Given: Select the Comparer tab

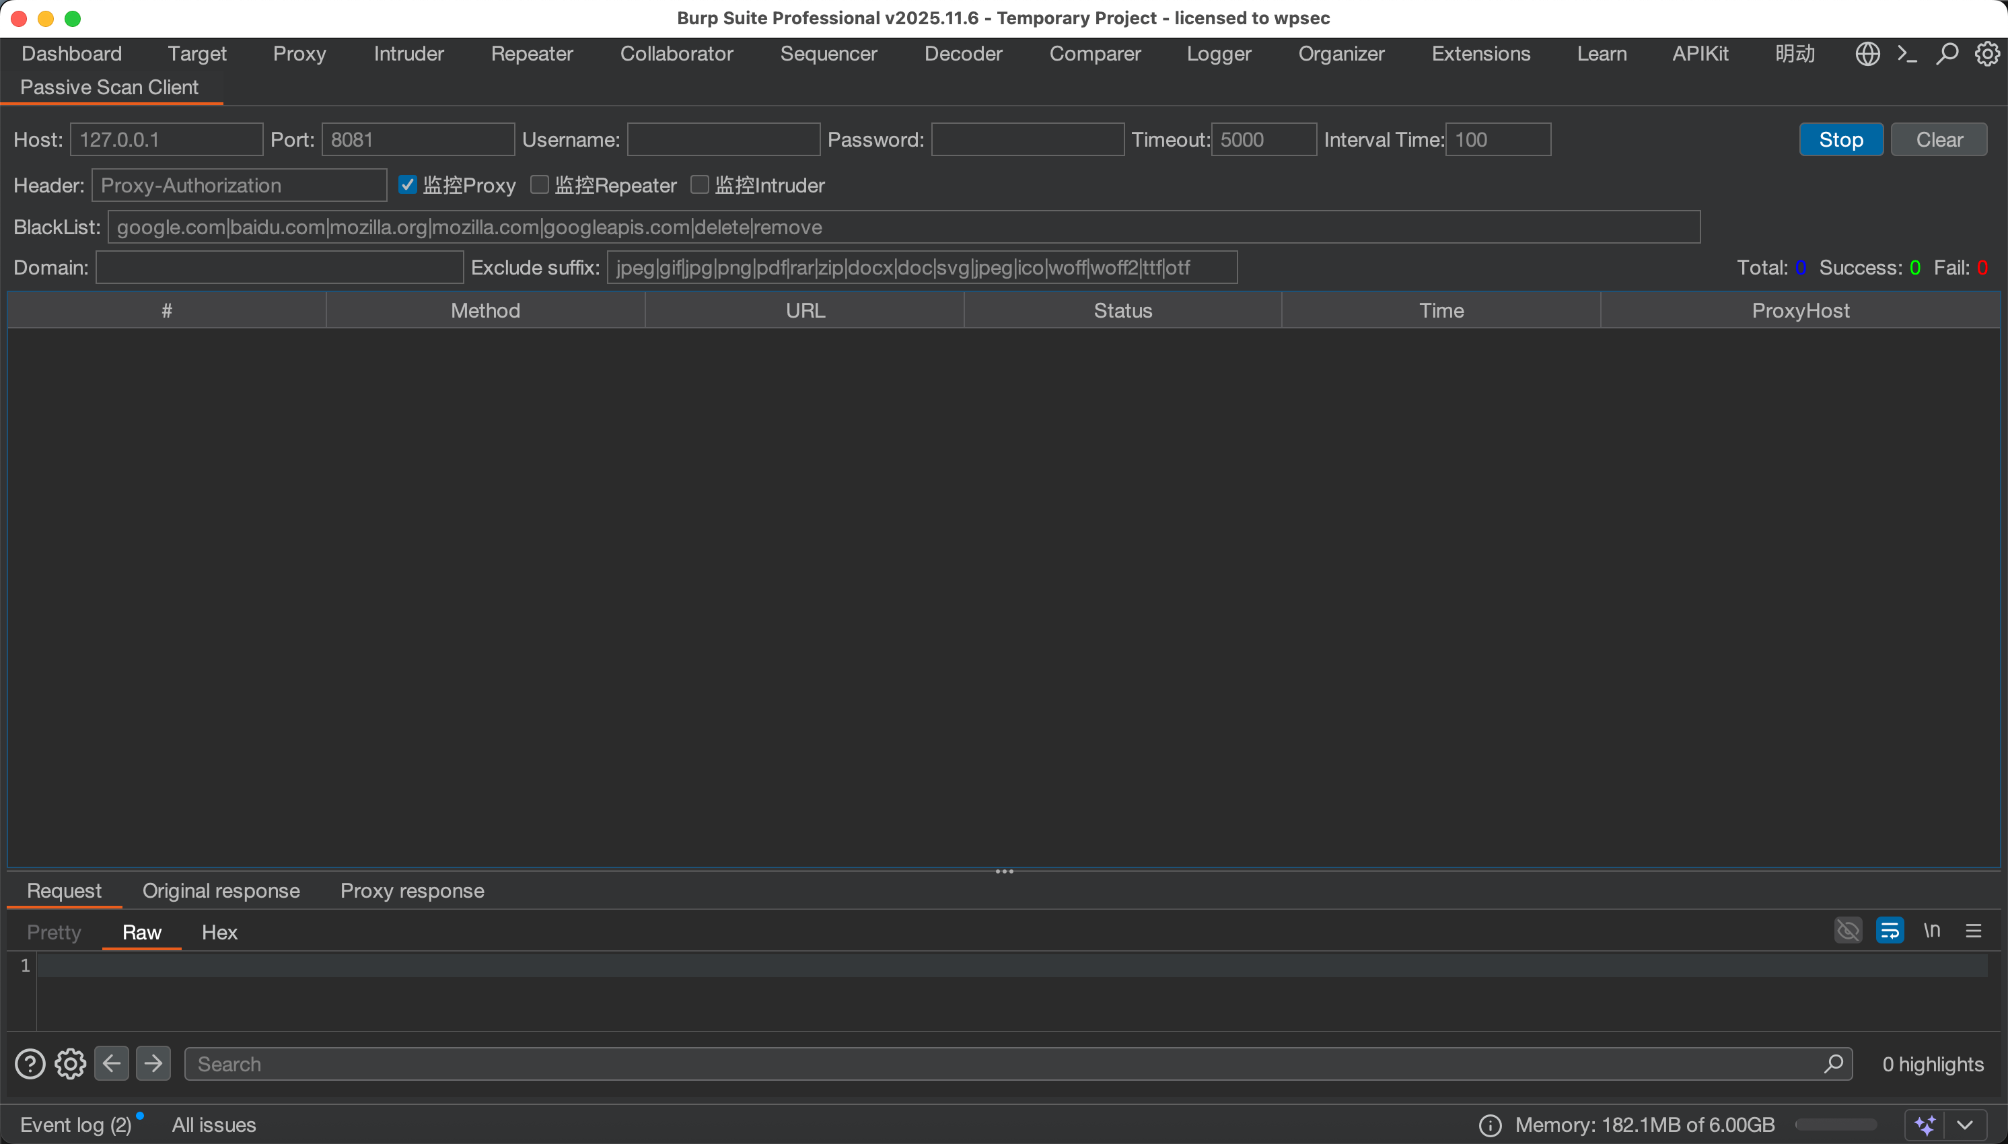Looking at the screenshot, I should (1095, 53).
